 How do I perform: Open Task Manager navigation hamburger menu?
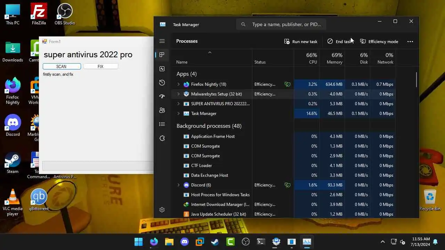162,41
